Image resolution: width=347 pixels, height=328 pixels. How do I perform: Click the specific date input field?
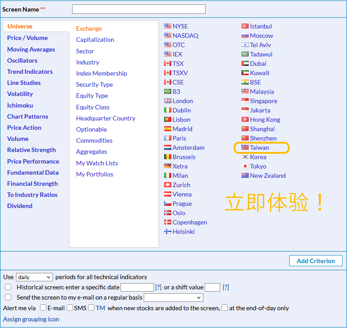coord(137,287)
